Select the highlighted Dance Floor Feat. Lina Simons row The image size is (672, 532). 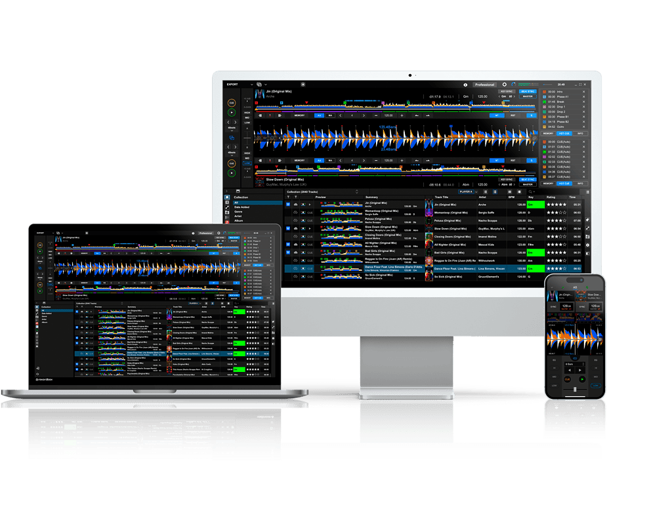tap(433, 268)
